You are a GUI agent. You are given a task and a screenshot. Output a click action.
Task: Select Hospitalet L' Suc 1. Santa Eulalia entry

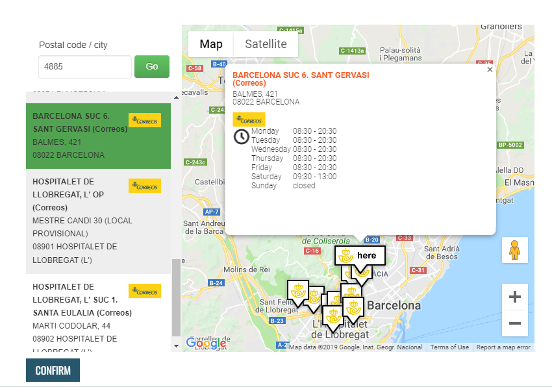coord(98,313)
